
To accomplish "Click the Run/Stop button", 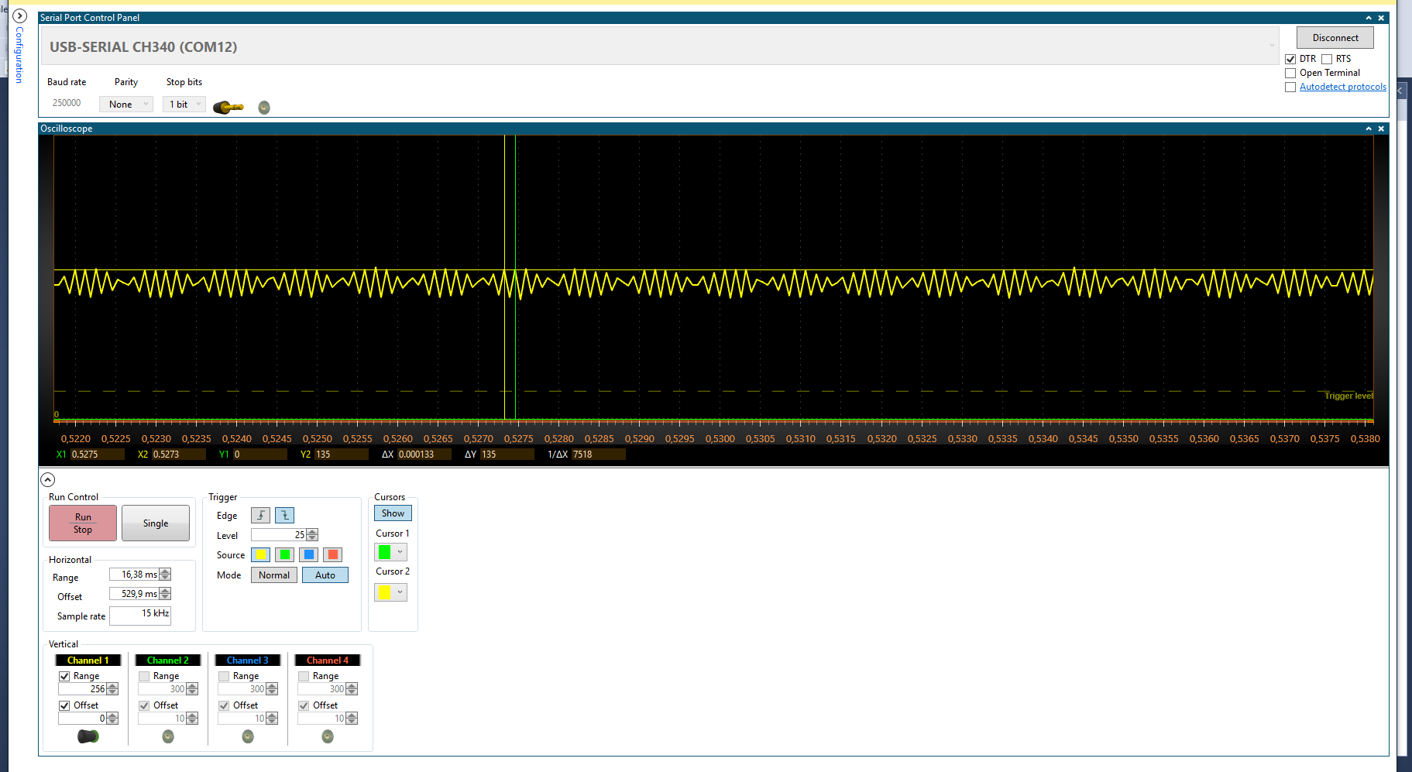I will pos(83,523).
